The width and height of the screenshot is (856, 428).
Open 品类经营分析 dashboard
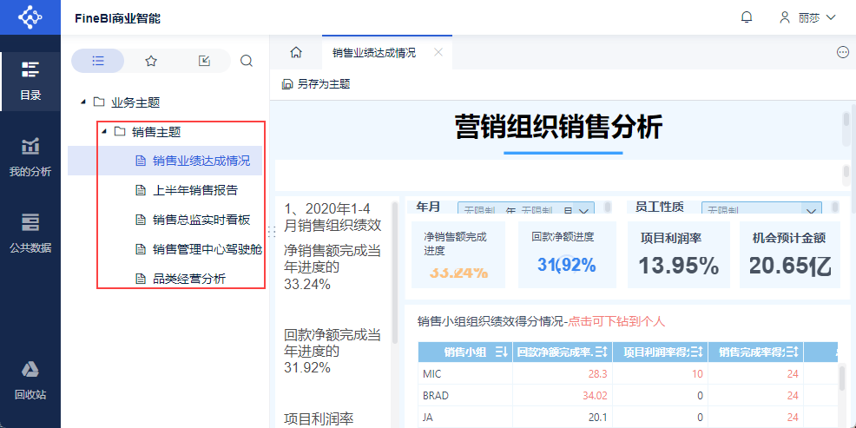189,279
